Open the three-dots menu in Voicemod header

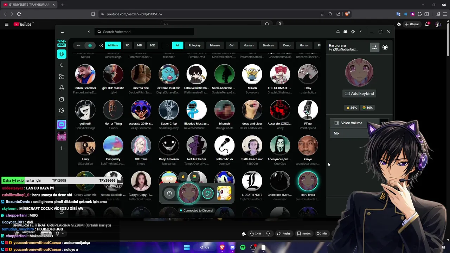coord(63,32)
